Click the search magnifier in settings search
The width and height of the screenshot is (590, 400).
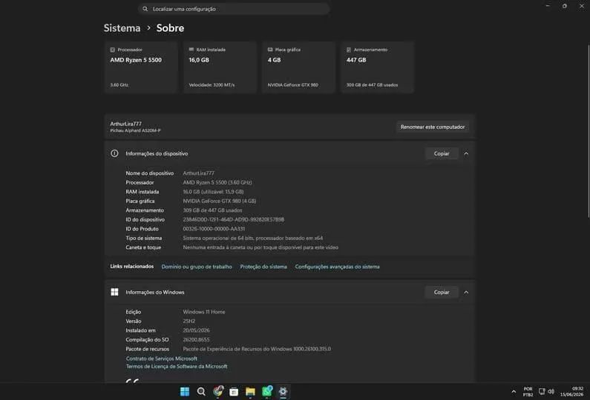pyautogui.click(x=145, y=9)
